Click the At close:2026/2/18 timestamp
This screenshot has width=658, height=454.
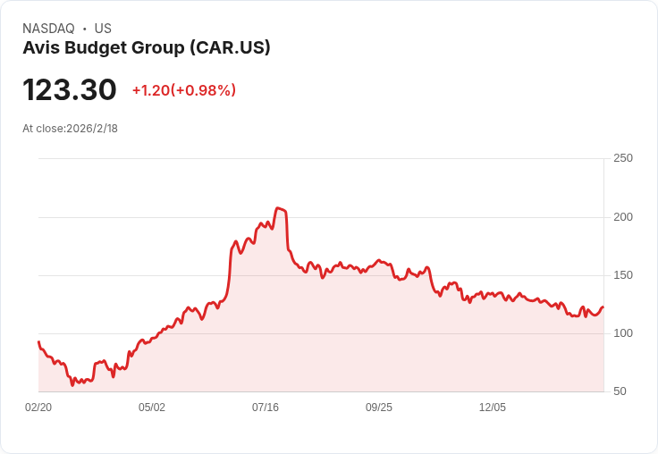point(70,129)
